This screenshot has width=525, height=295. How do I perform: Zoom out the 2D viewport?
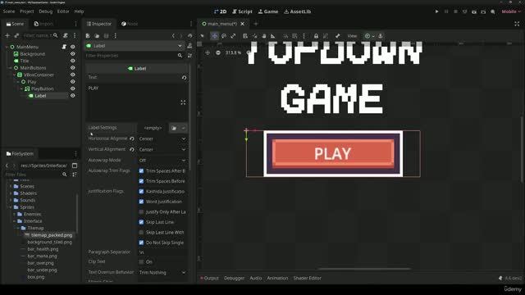218,52
